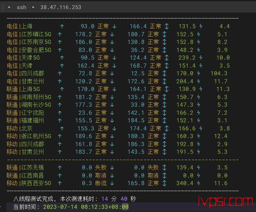Select the 电信|江苏镇江5G node name
Viewport: 256px width, 212px height.
(x=29, y=34)
